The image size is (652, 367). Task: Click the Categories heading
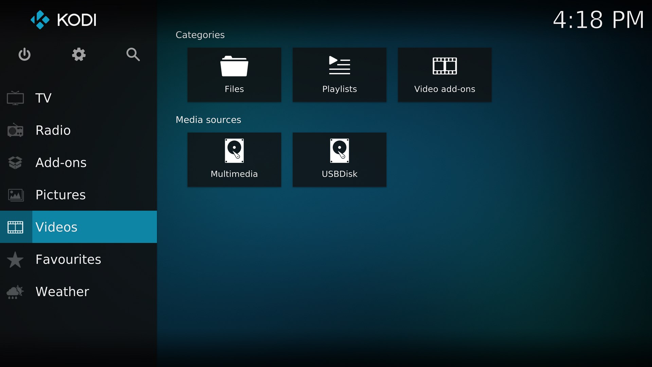[200, 35]
